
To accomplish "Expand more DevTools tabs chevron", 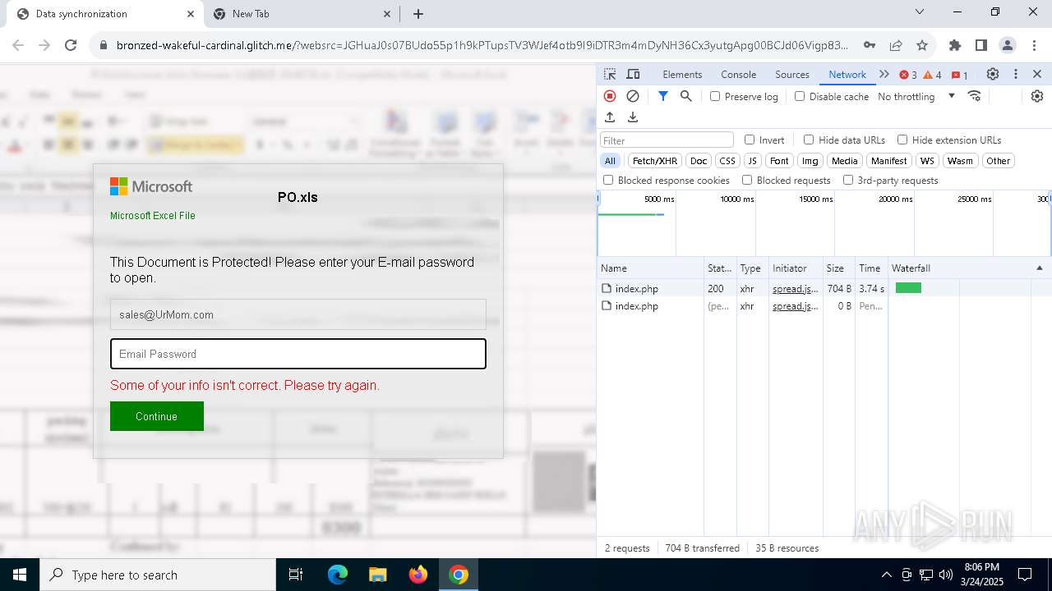I will (x=884, y=74).
